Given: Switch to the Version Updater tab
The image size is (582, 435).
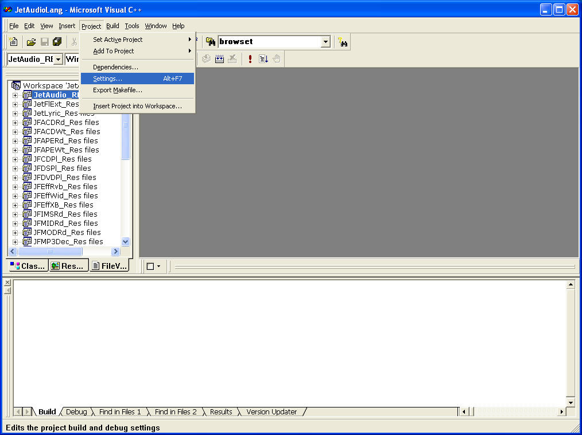Looking at the screenshot, I should 271,412.
